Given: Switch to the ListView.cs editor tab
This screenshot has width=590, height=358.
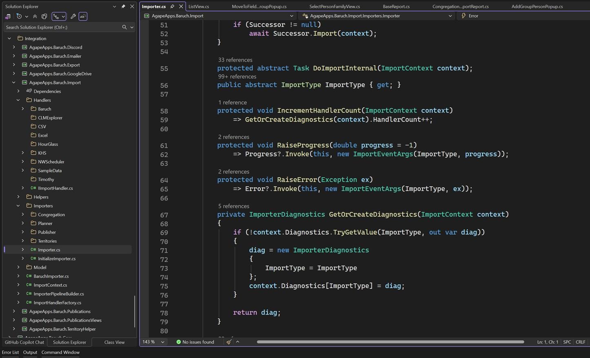Looking at the screenshot, I should [199, 7].
